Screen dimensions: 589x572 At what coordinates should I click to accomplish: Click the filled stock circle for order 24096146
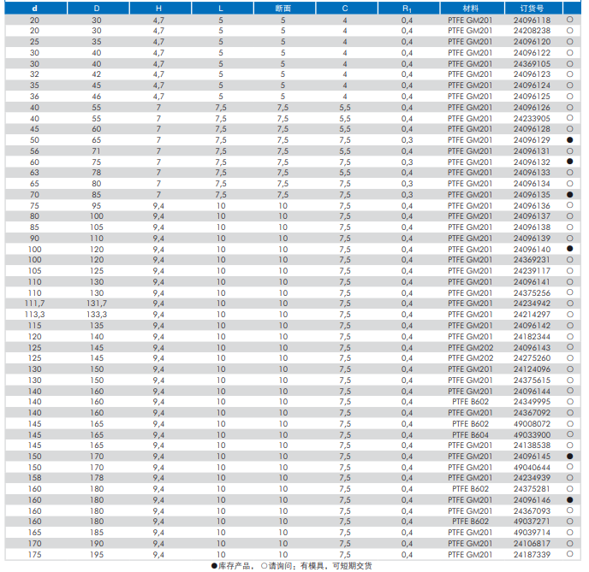click(x=569, y=499)
